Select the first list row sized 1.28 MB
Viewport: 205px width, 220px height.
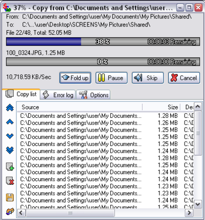[105, 116]
